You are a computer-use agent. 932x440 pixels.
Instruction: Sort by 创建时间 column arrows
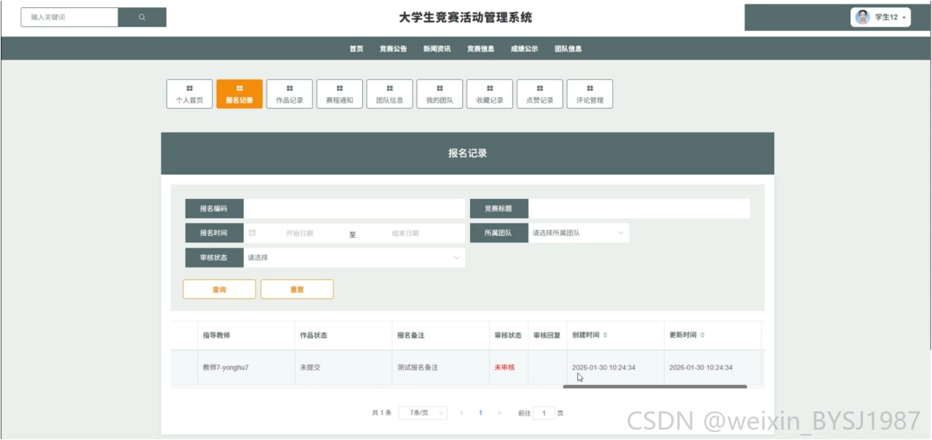coord(605,335)
